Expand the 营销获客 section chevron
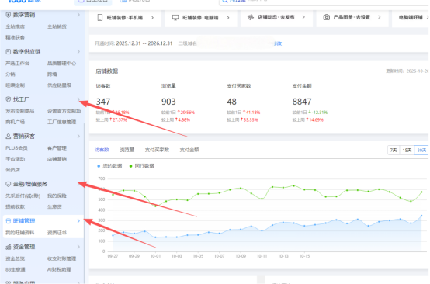Image resolution: width=430 pixels, height=284 pixels. 78,137
